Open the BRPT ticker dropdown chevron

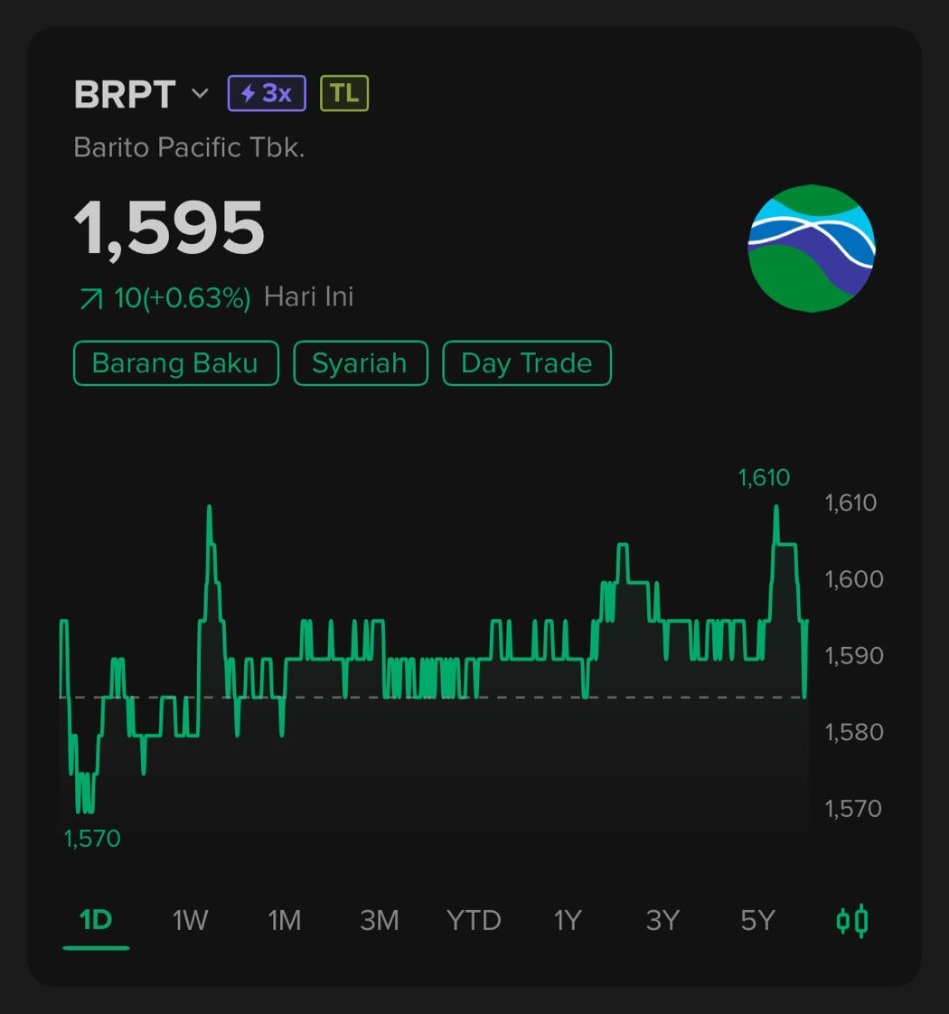(200, 94)
